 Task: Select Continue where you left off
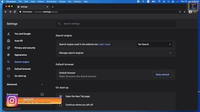[61, 105]
